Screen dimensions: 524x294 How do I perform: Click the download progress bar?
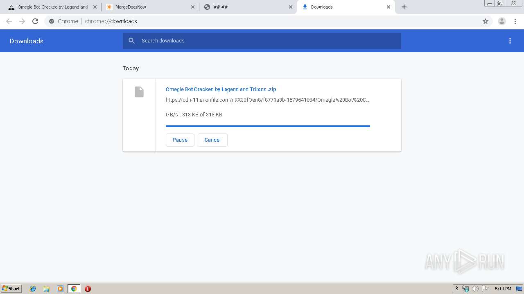[x=268, y=126]
